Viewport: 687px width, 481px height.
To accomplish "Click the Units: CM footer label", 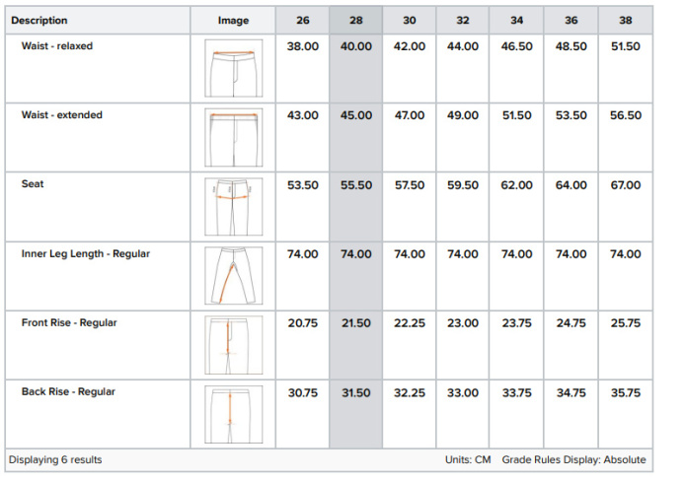I will click(x=468, y=459).
